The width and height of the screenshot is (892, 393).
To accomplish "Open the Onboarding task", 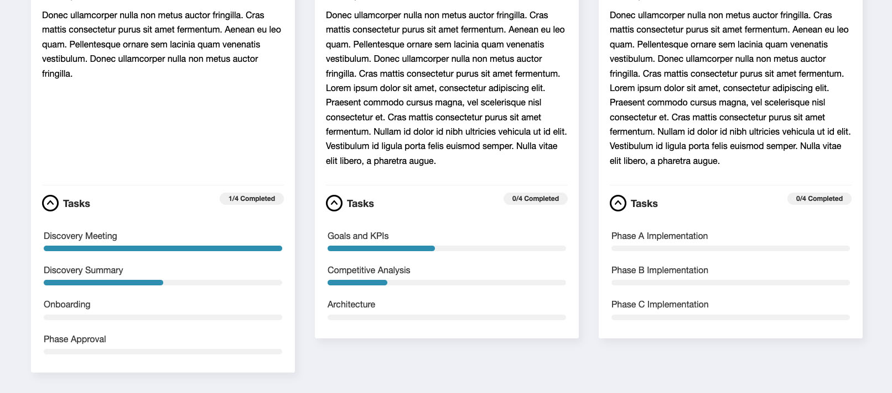I will coord(67,304).
